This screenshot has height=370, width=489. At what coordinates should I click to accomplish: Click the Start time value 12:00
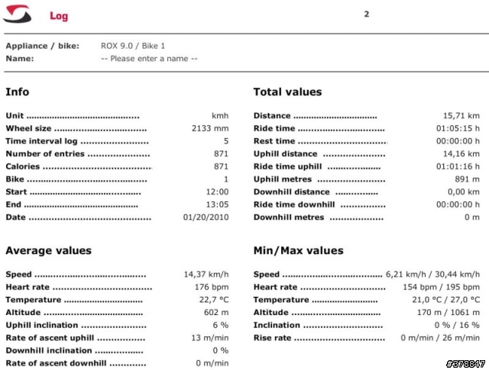point(217,191)
